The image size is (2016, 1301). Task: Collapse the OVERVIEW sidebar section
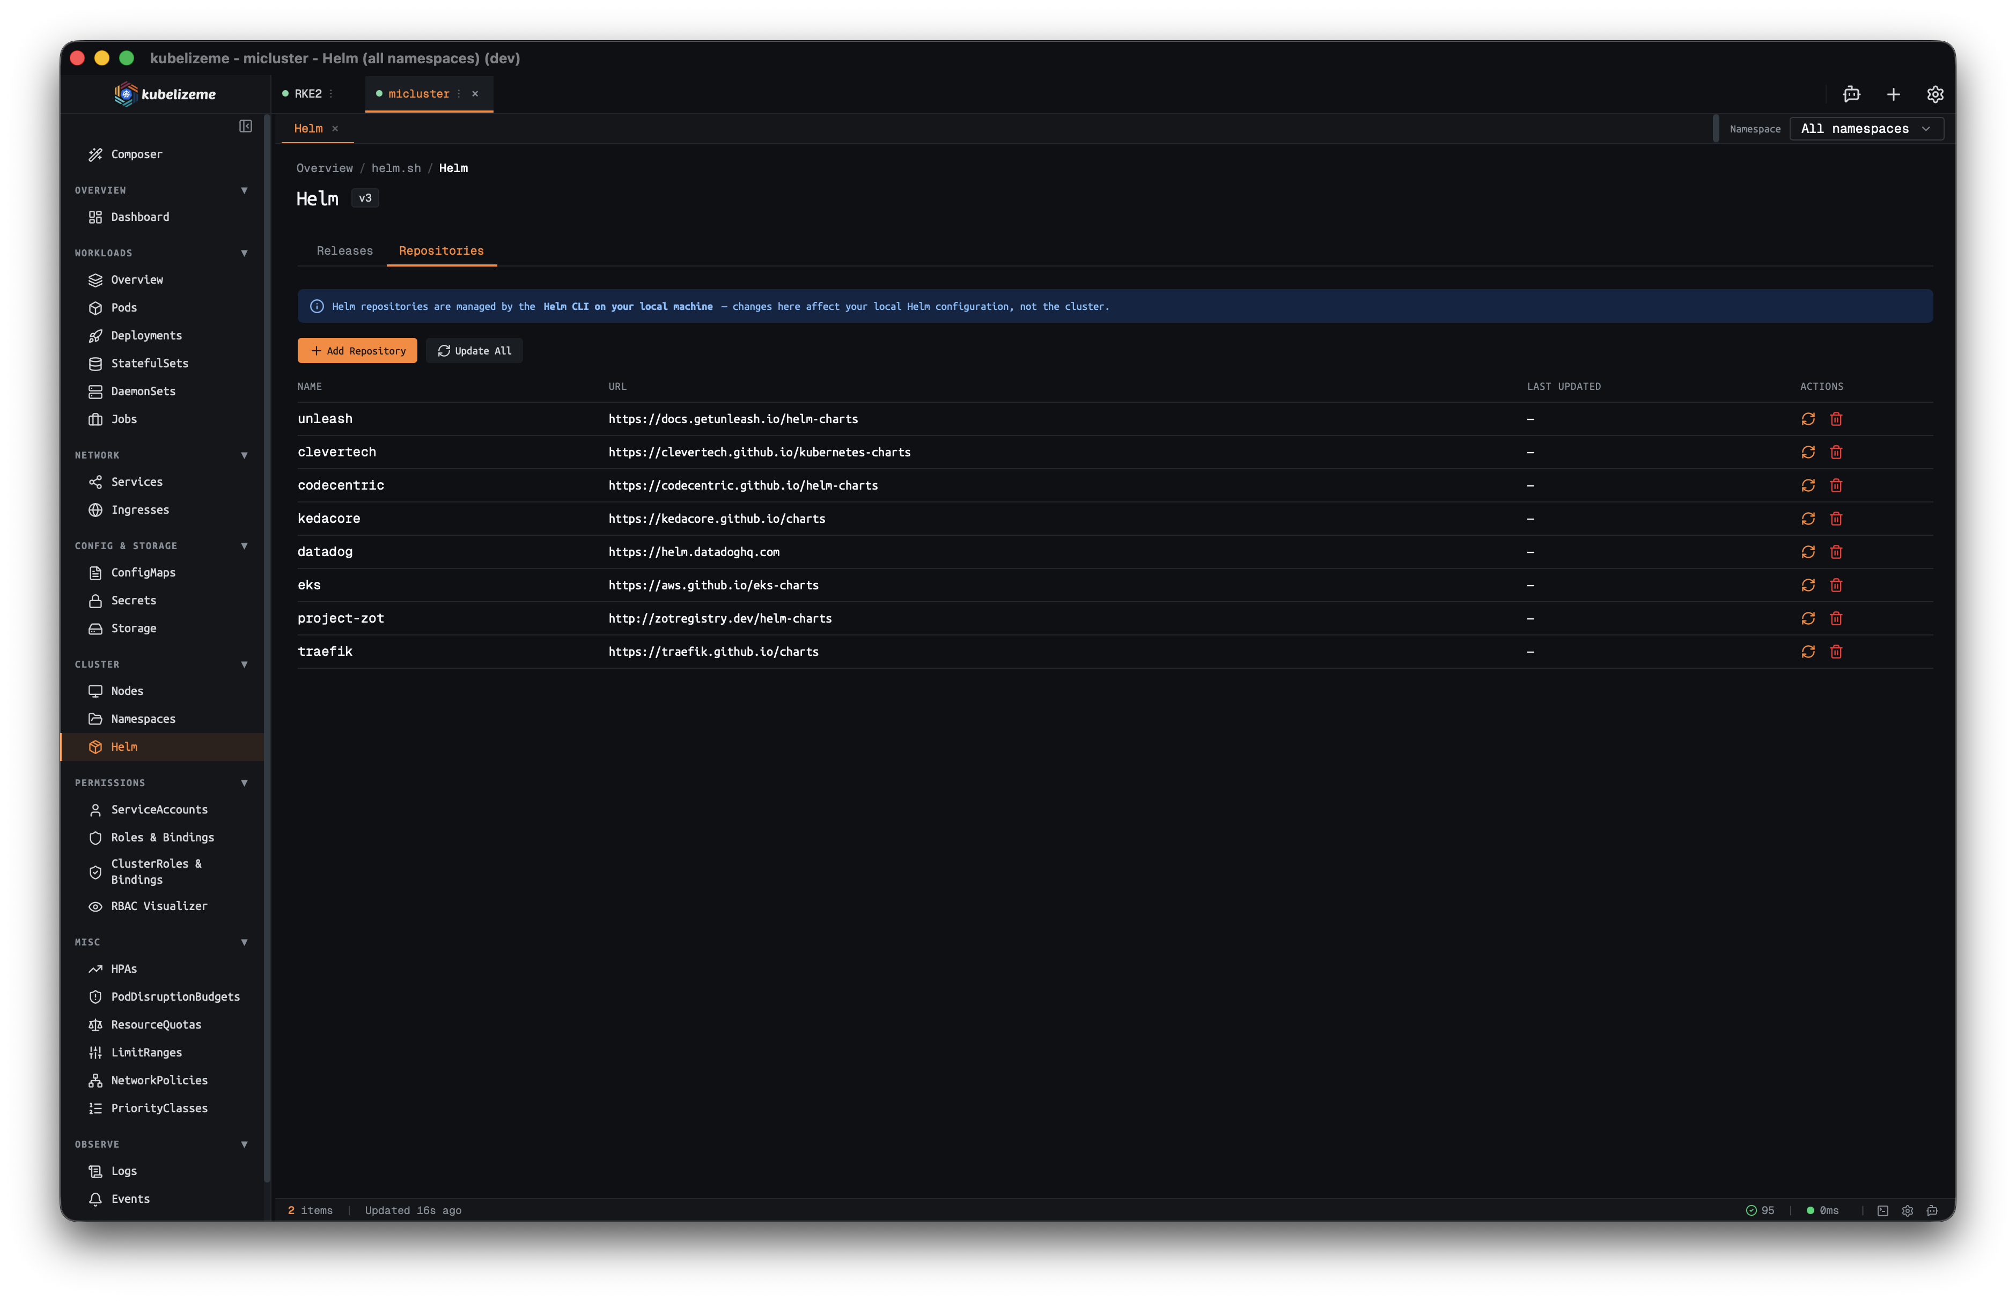[244, 190]
